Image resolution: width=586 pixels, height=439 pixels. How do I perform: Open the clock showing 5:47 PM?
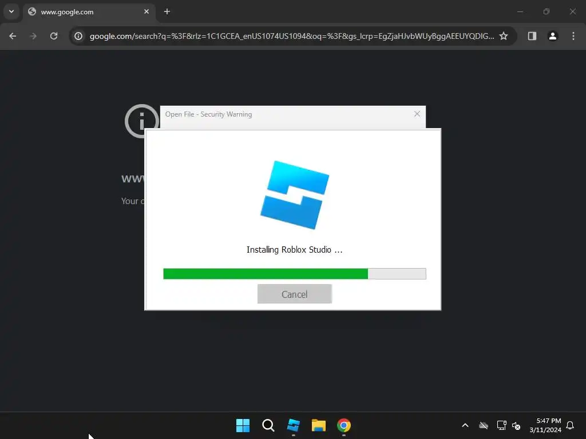coord(545,425)
